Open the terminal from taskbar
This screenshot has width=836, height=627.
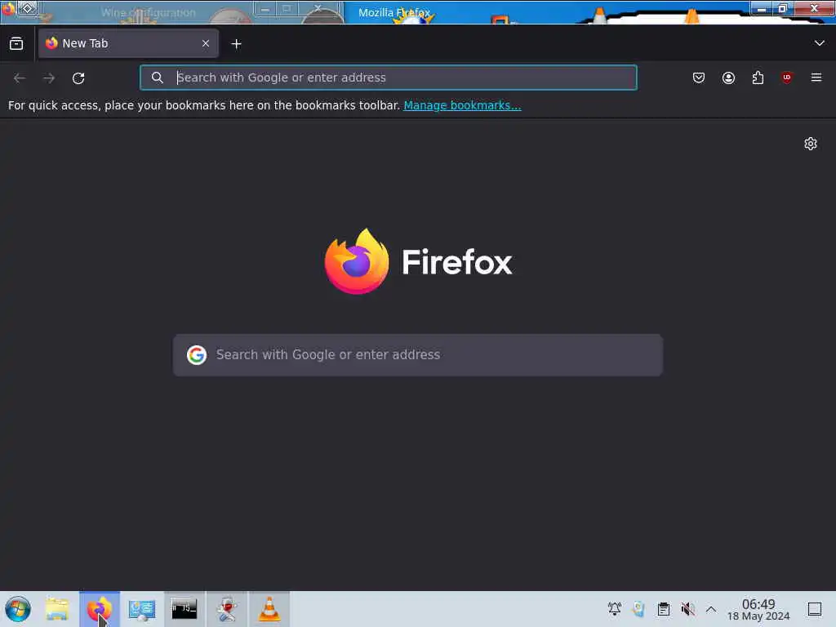click(184, 609)
